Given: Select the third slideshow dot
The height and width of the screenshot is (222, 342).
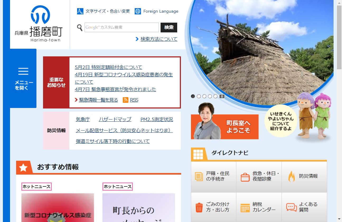Looking at the screenshot, I should [x=204, y=96].
